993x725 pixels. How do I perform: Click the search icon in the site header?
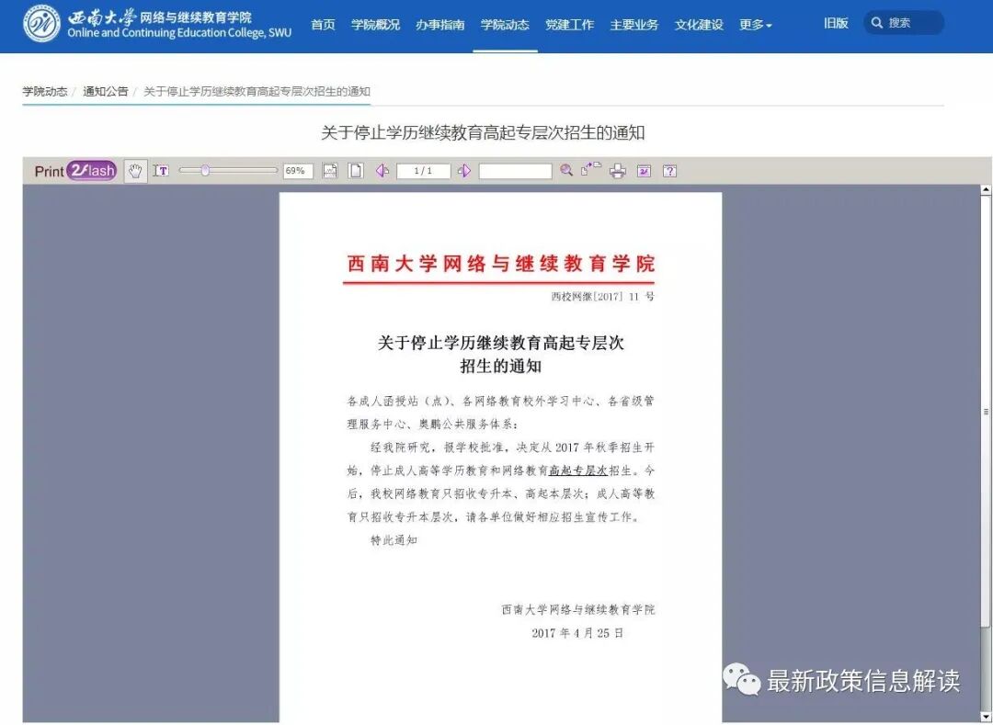coord(876,22)
